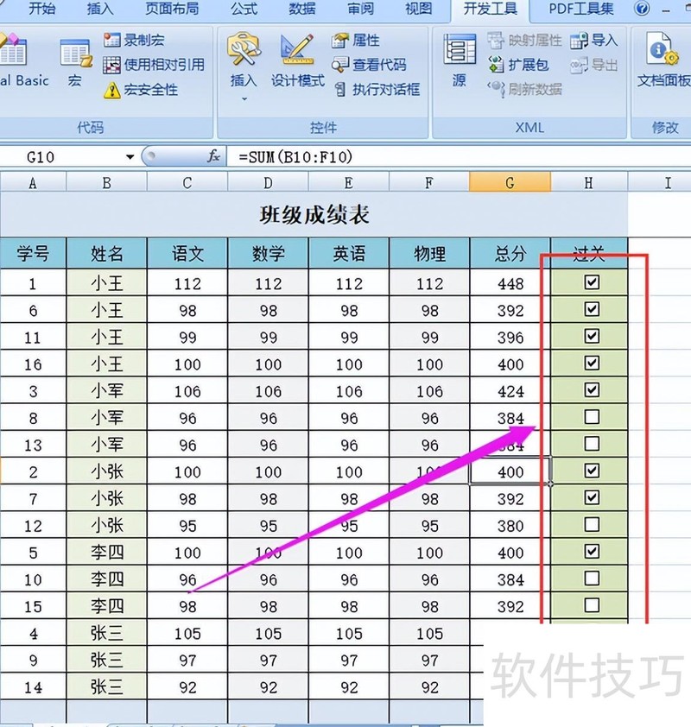Select 姓名 cell for 学号 14
691x727 pixels.
pos(106,686)
